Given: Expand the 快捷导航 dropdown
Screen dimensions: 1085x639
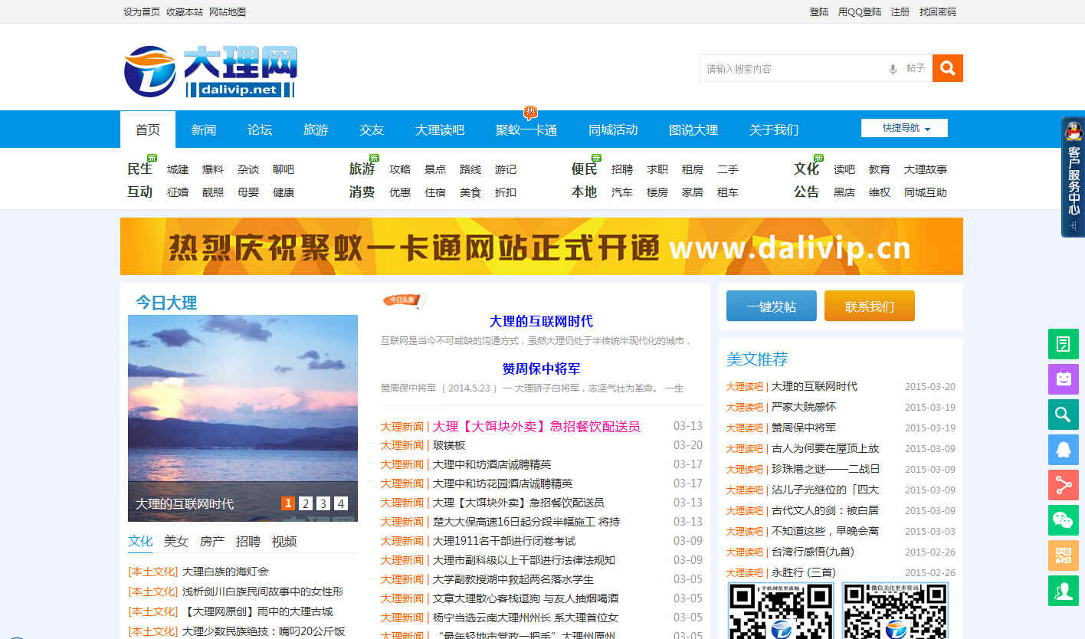Looking at the screenshot, I should tap(904, 128).
